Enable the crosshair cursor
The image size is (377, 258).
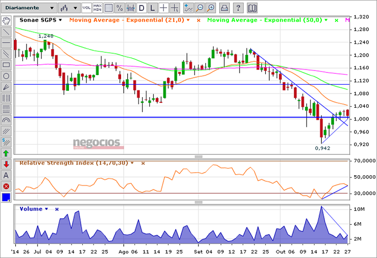pyautogui.click(x=163, y=8)
